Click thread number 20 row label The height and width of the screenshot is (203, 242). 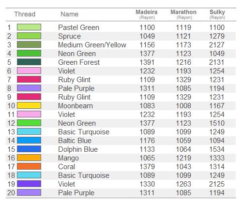[11, 193]
